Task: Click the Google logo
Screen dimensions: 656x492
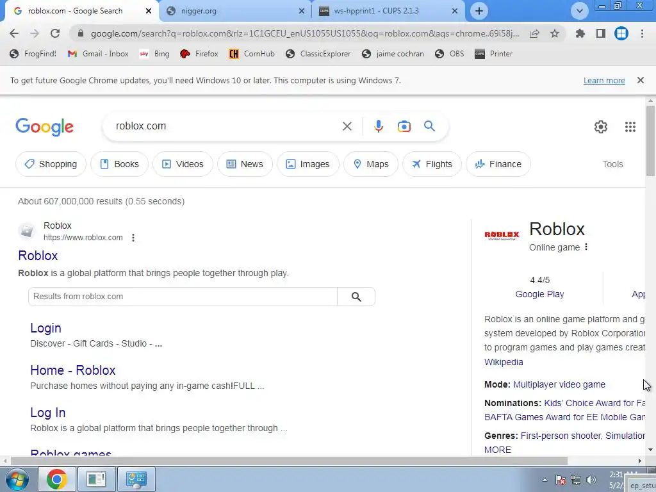Action: [44, 127]
